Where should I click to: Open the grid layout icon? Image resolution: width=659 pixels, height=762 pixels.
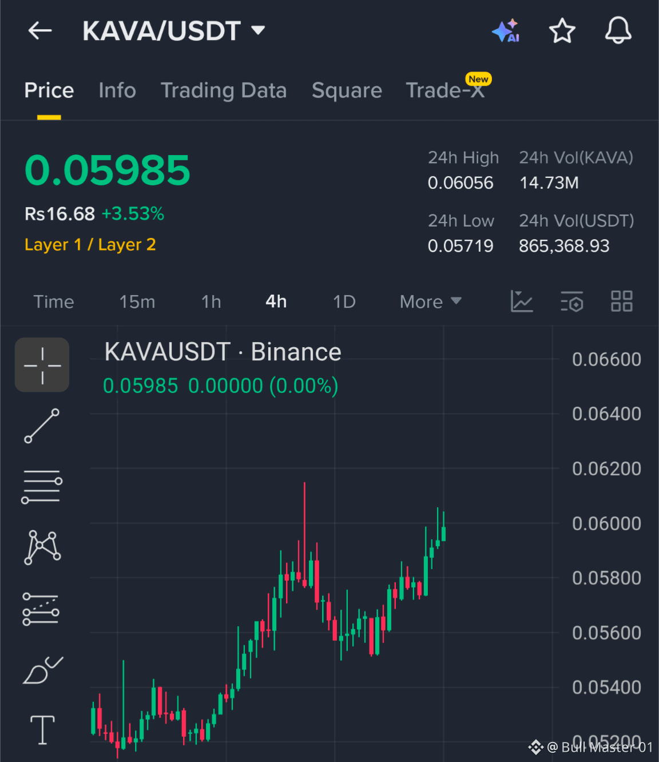point(622,301)
